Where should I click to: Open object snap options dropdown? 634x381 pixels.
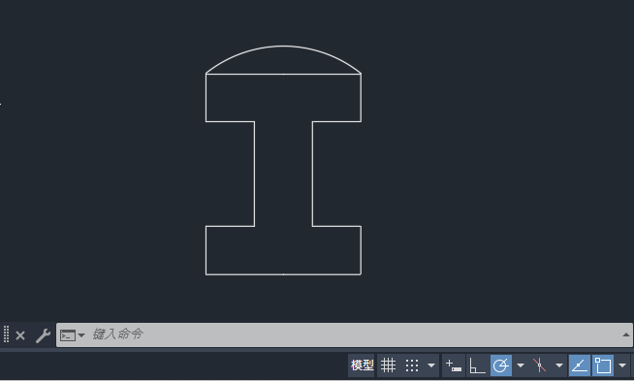coord(622,365)
